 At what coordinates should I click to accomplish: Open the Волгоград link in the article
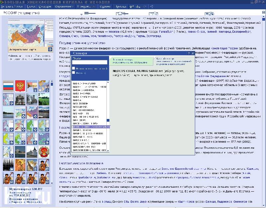pyautogui.click(x=154, y=36)
